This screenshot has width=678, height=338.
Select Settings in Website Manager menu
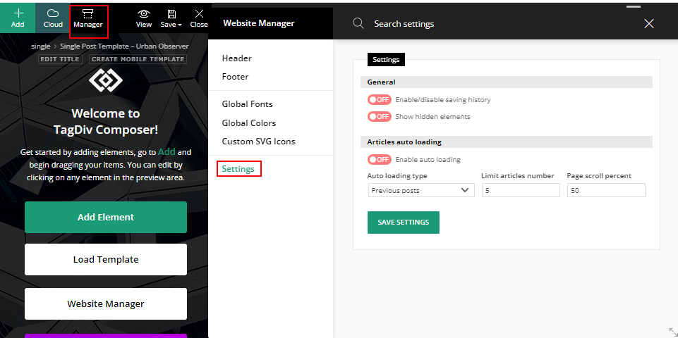tap(238, 169)
